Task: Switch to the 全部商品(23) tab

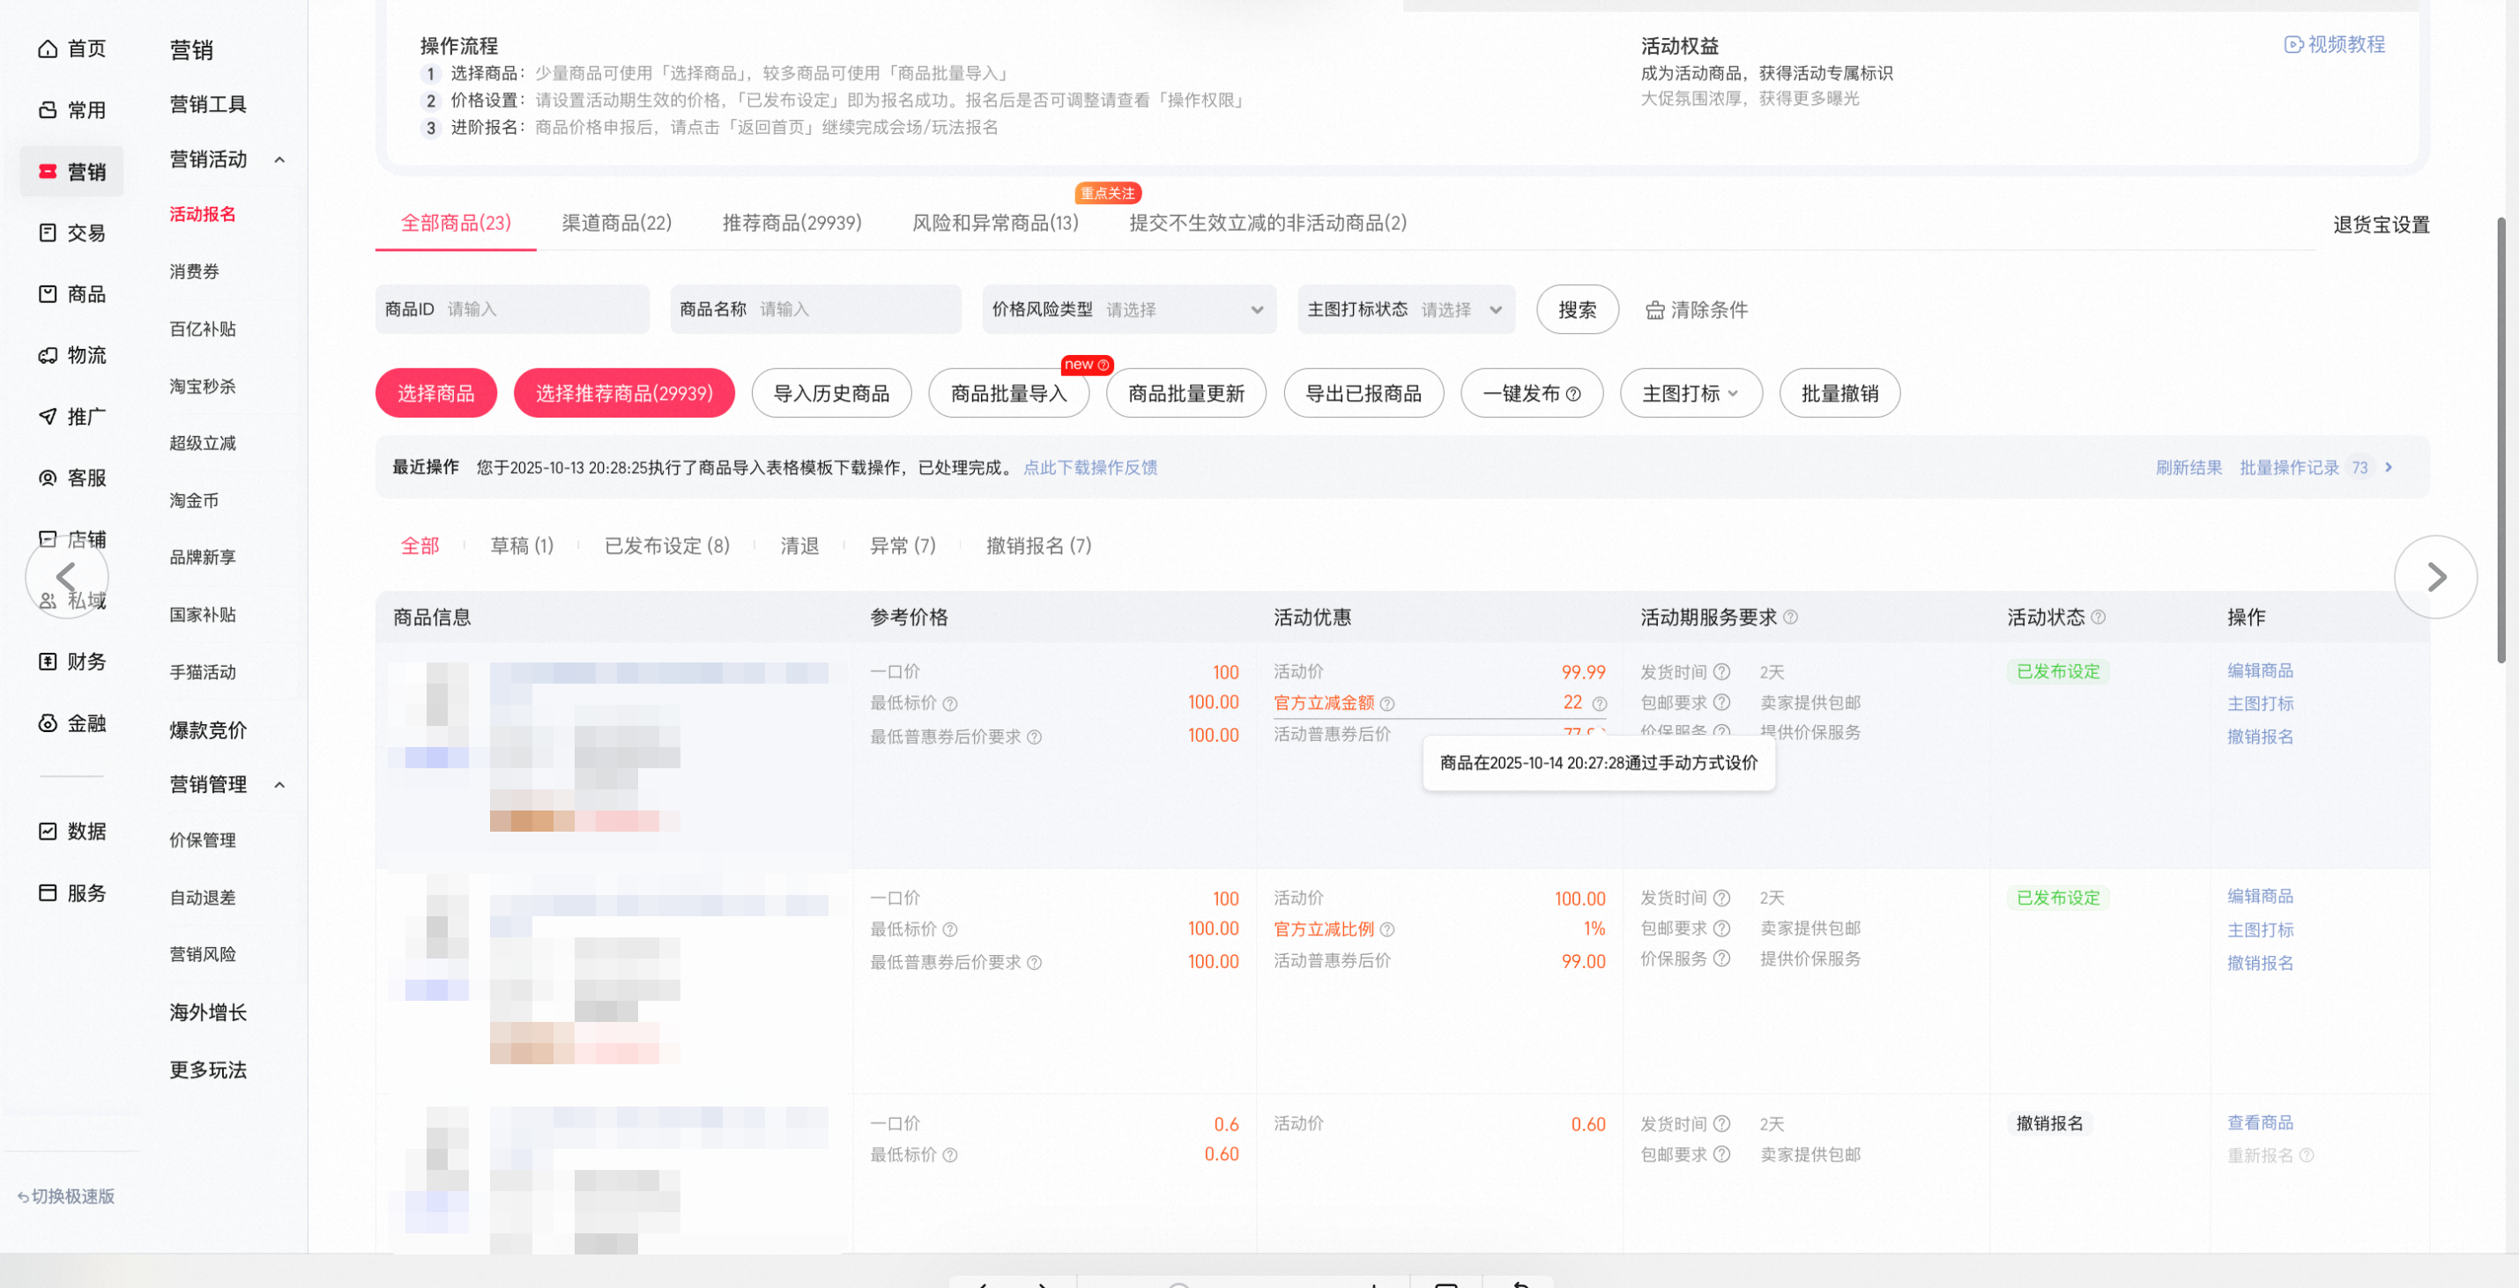Action: click(456, 224)
